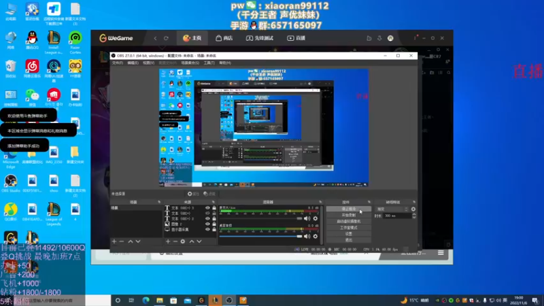
Task: Open the transition type dropdown
Action: pyautogui.click(x=392, y=209)
